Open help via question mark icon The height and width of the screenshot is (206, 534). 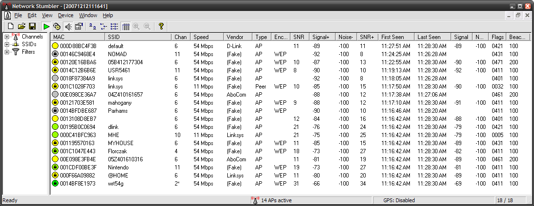coord(161,26)
